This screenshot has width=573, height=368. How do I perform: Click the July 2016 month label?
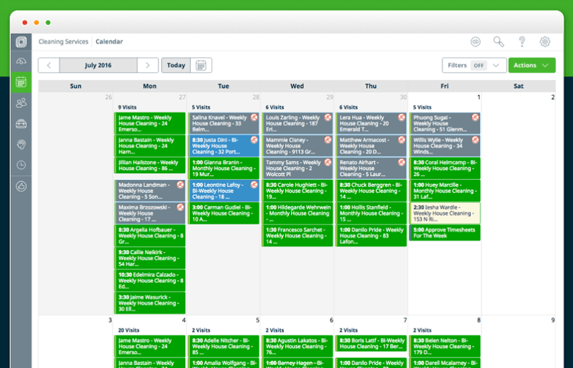tap(98, 65)
